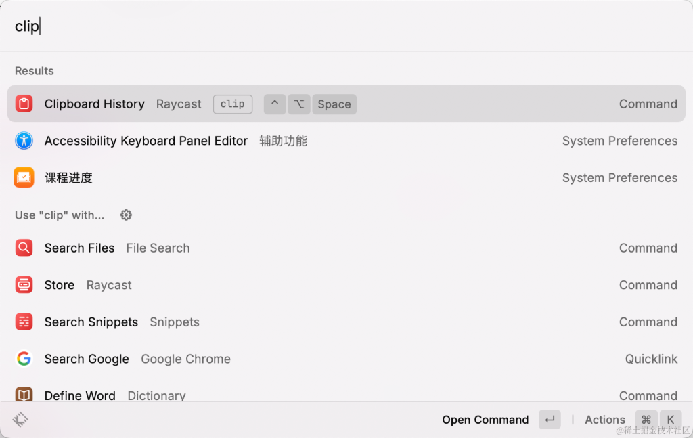The height and width of the screenshot is (438, 693).
Task: Click "Command" label in Search Files row
Action: pos(648,248)
